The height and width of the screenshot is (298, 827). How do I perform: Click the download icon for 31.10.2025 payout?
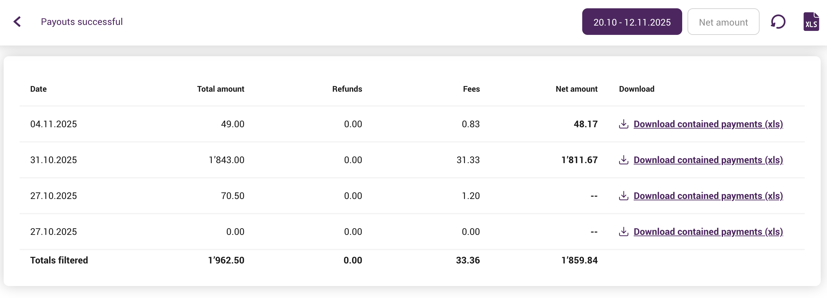pos(624,160)
